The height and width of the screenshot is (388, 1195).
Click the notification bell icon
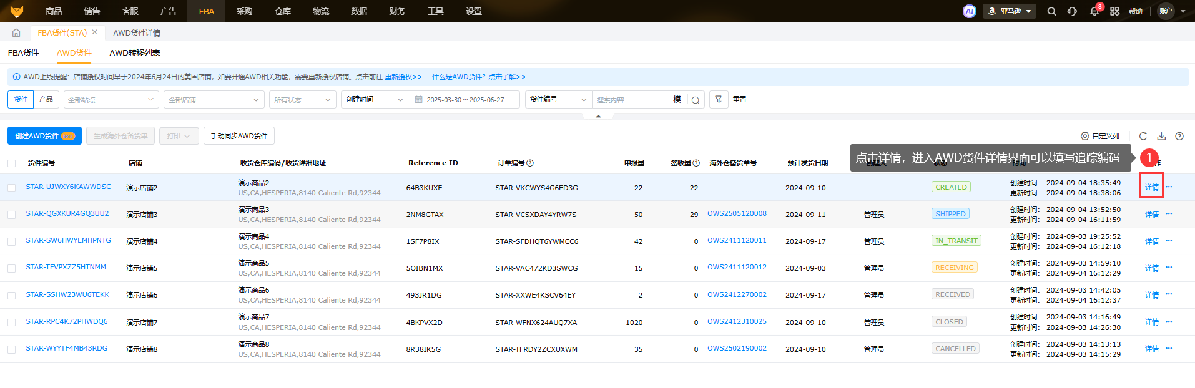point(1094,11)
